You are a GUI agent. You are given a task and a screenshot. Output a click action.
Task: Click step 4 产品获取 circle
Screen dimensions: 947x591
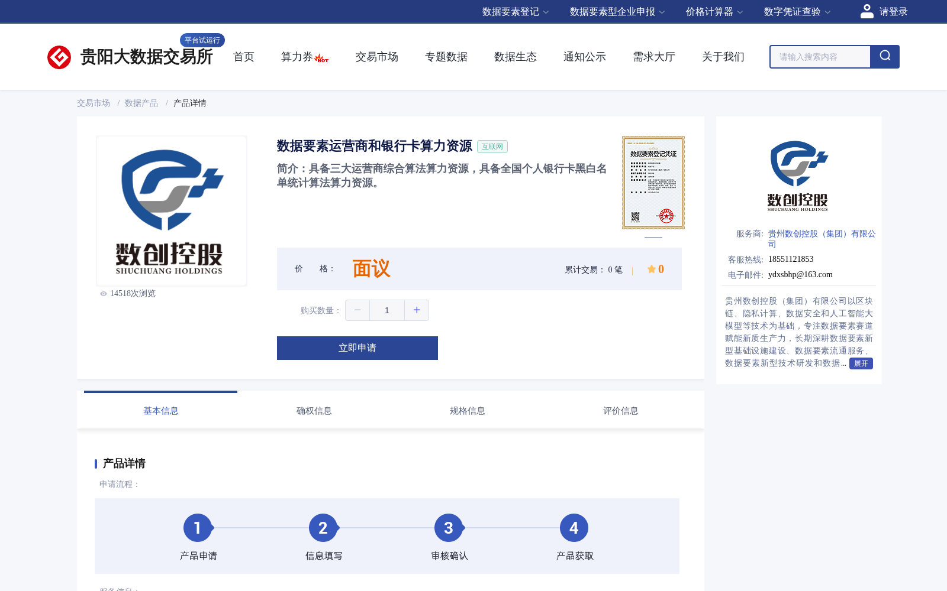pos(574,528)
